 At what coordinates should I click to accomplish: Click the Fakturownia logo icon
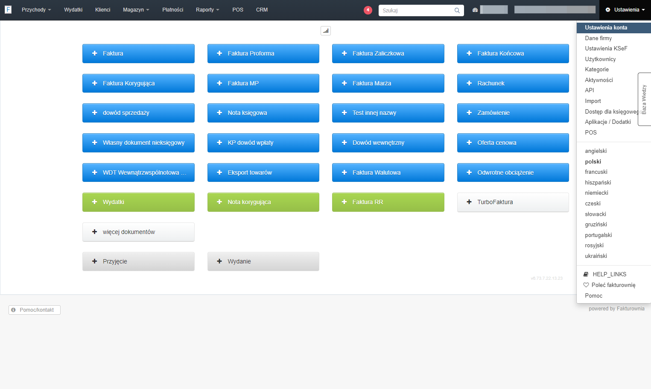point(8,9)
